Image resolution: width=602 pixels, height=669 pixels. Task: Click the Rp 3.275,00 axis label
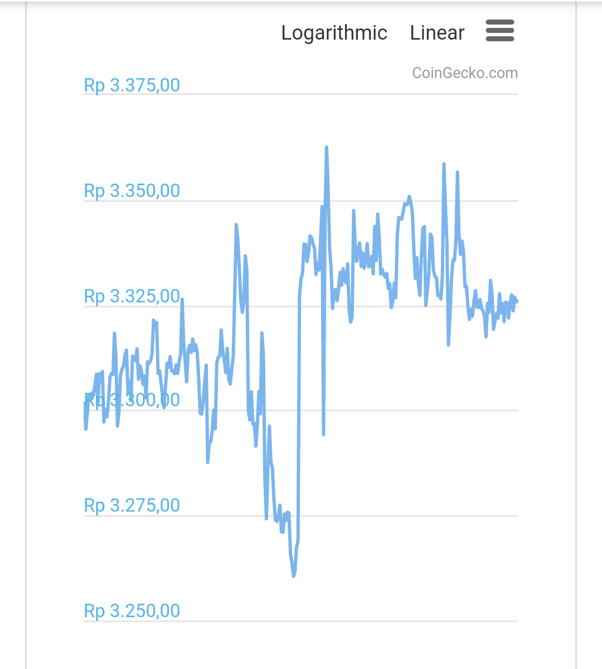[132, 506]
